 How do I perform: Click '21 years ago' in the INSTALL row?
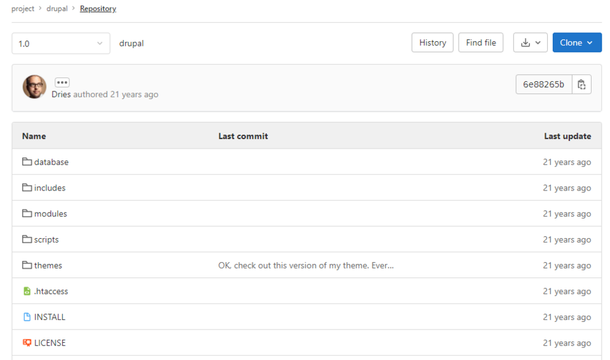point(567,317)
